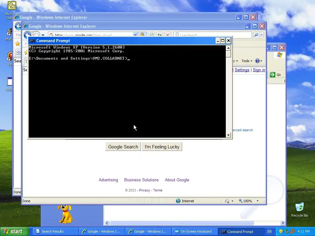Click the EN language indicator in taskbar
The height and width of the screenshot is (236, 315).
point(269,232)
